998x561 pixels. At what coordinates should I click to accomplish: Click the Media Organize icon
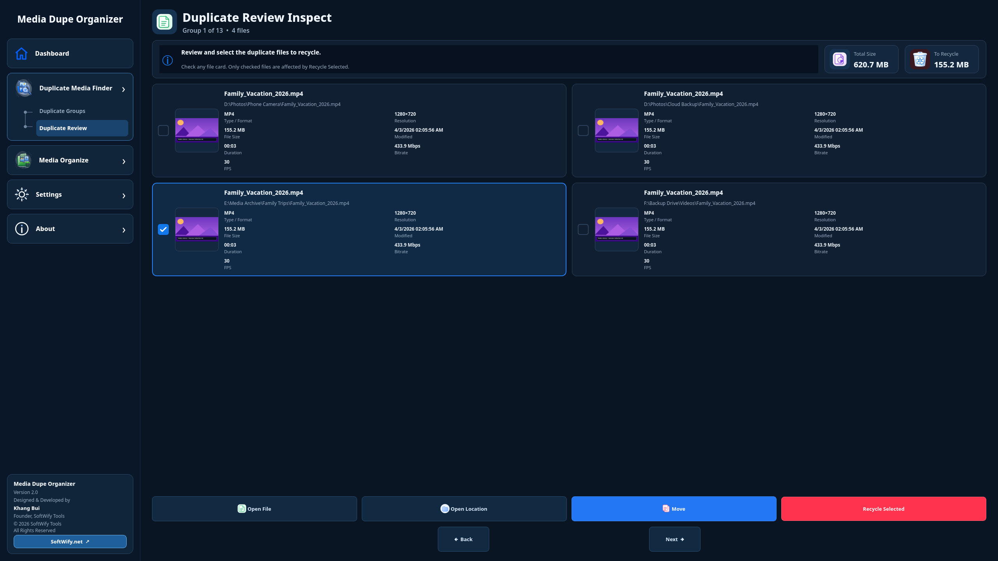click(x=23, y=160)
